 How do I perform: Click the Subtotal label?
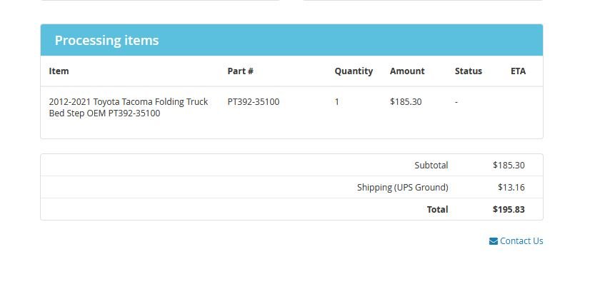tap(431, 165)
